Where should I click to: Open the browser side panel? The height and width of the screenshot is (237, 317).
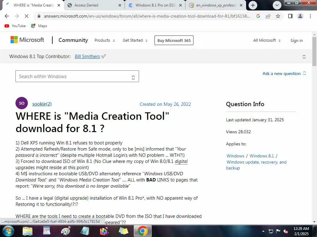click(290, 16)
